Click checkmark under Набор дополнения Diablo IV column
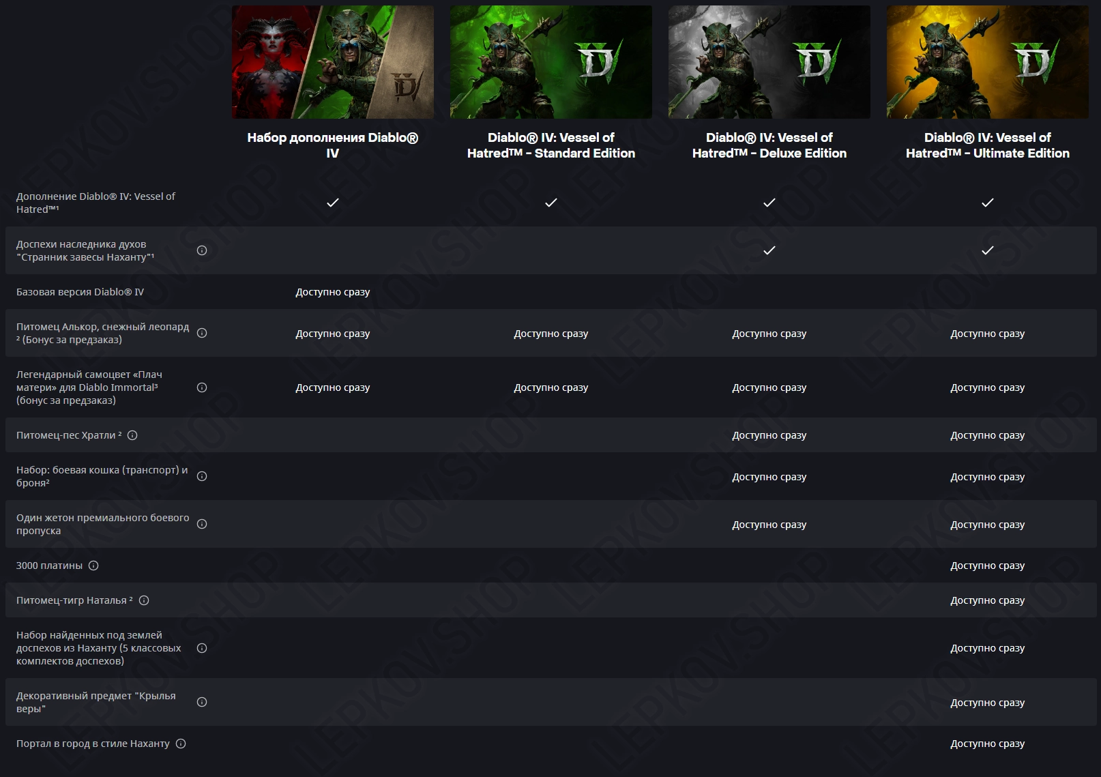This screenshot has height=777, width=1101. click(333, 203)
